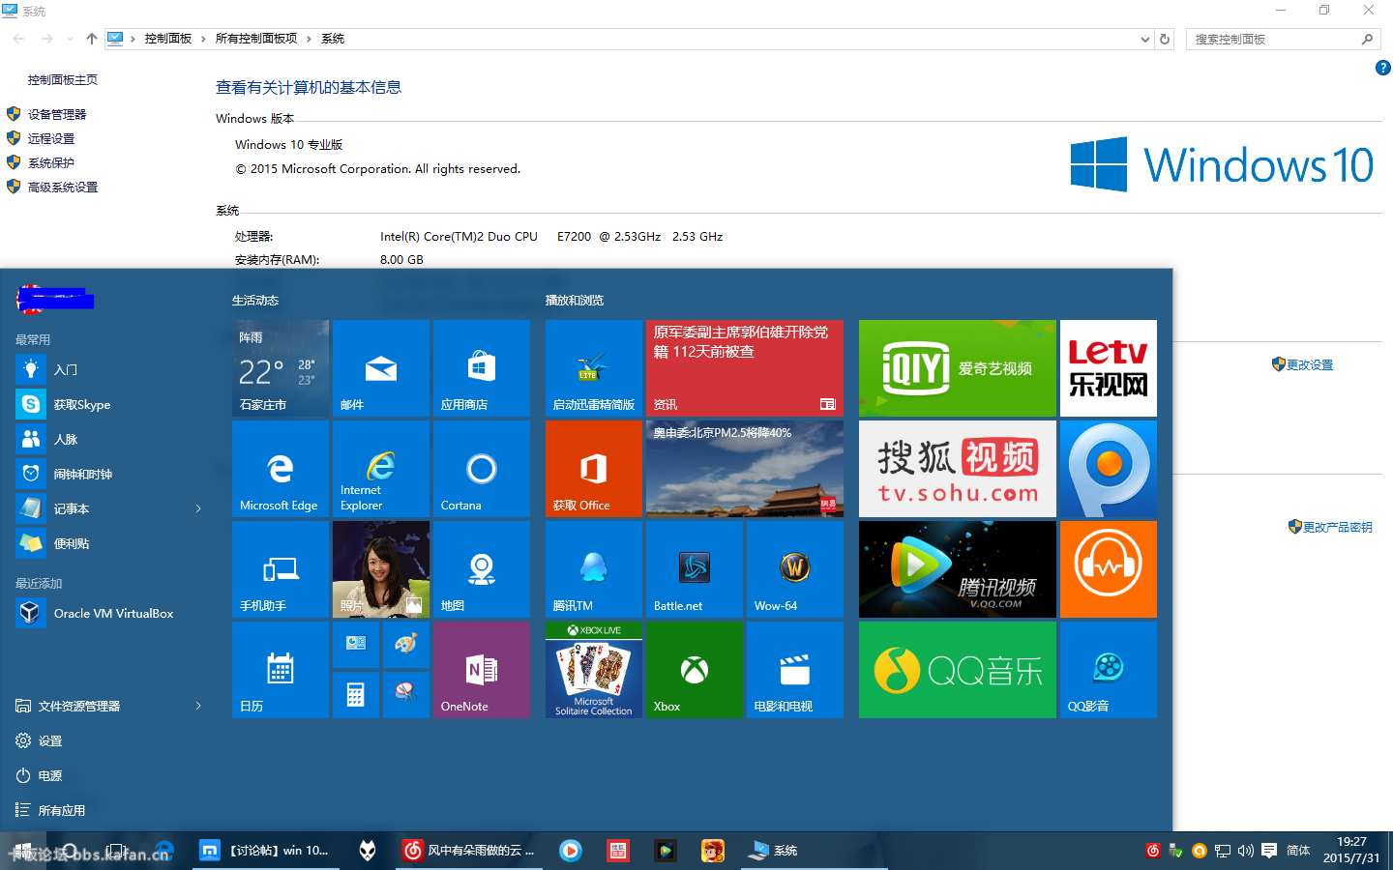This screenshot has height=870, width=1393.
Task: Open the 腾讯视频 v.qq.com tile
Action: (x=958, y=569)
